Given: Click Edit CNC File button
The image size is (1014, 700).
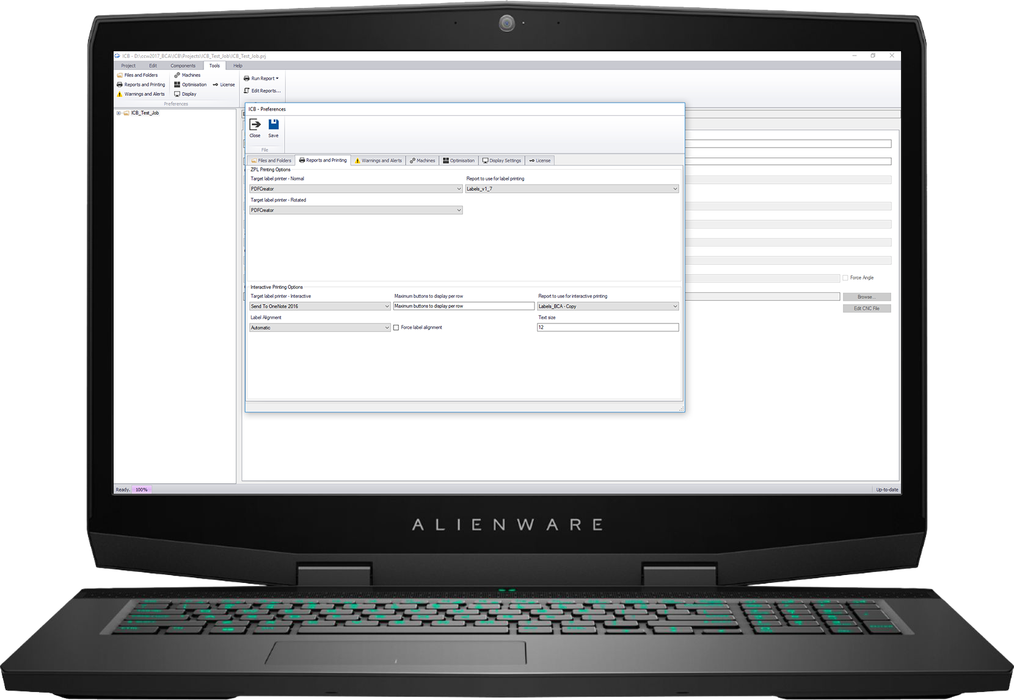Looking at the screenshot, I should pos(867,308).
